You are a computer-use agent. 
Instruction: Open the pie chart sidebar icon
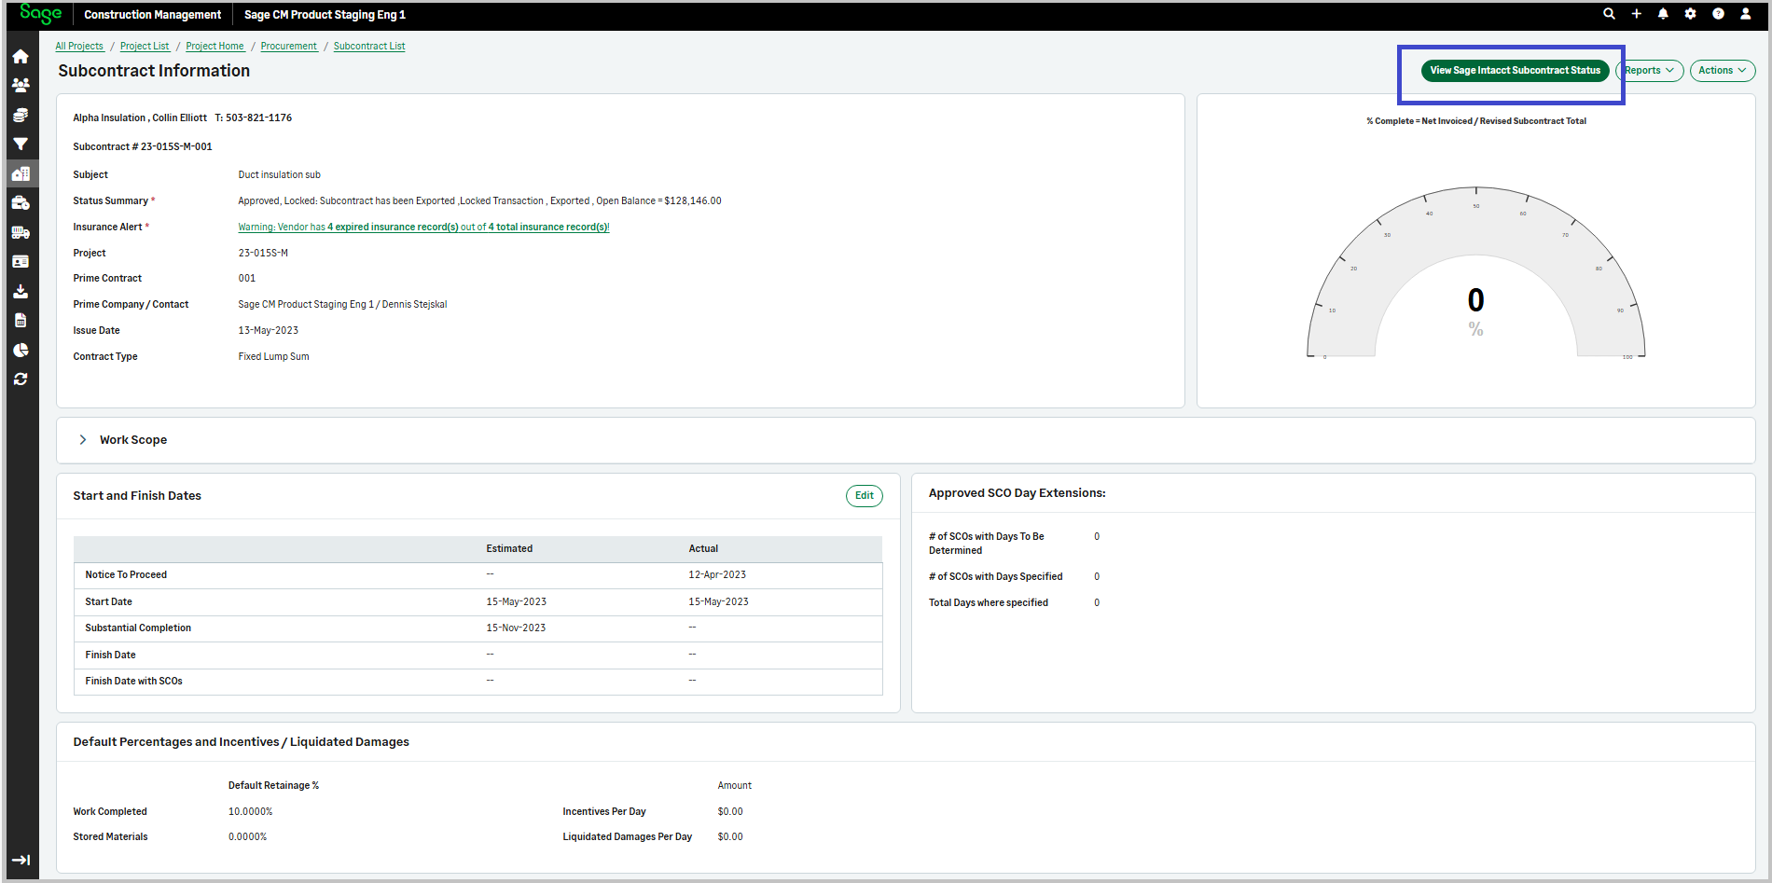click(x=21, y=351)
